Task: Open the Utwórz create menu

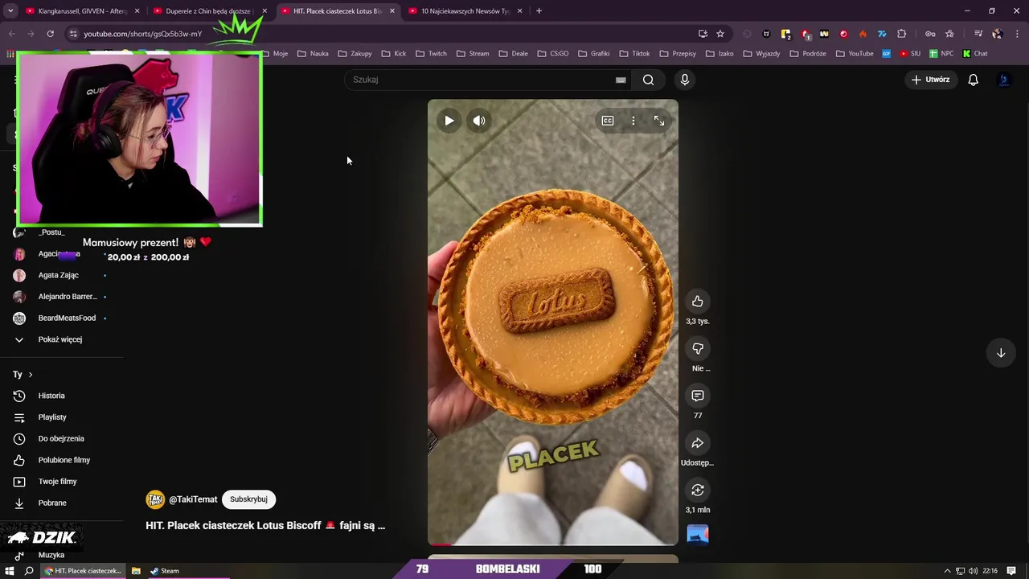Action: [x=931, y=80]
